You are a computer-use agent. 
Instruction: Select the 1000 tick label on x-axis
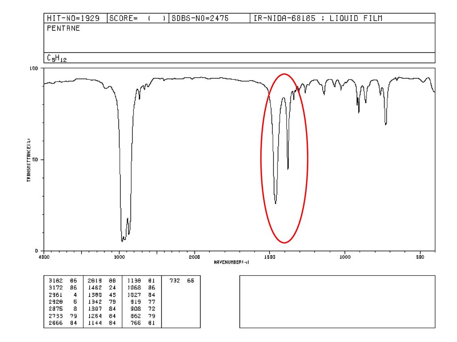pyautogui.click(x=345, y=257)
